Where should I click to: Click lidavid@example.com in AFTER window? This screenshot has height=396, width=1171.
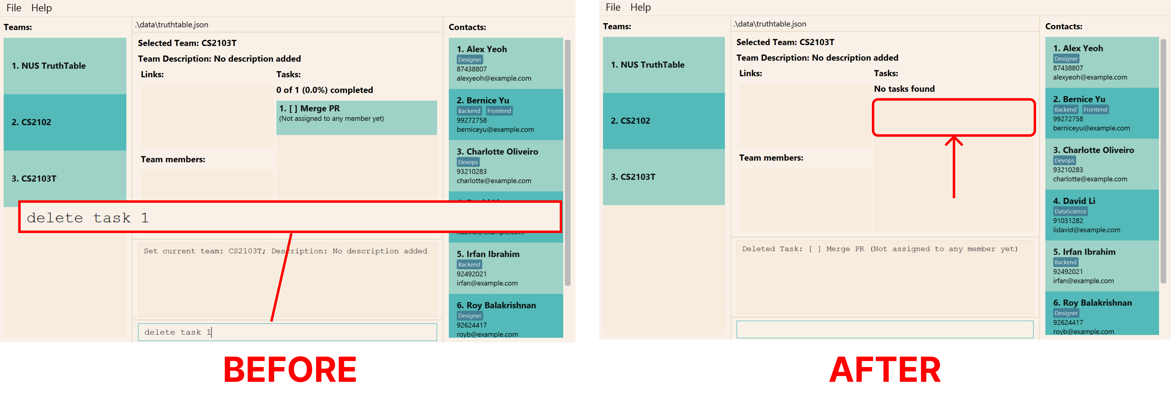pos(1086,231)
